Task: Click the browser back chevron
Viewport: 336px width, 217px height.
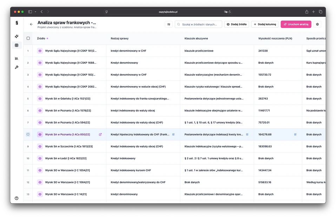Action: tap(41, 11)
